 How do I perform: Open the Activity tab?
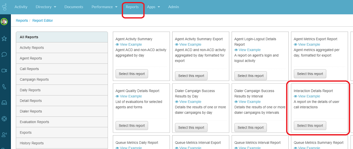[21, 7]
